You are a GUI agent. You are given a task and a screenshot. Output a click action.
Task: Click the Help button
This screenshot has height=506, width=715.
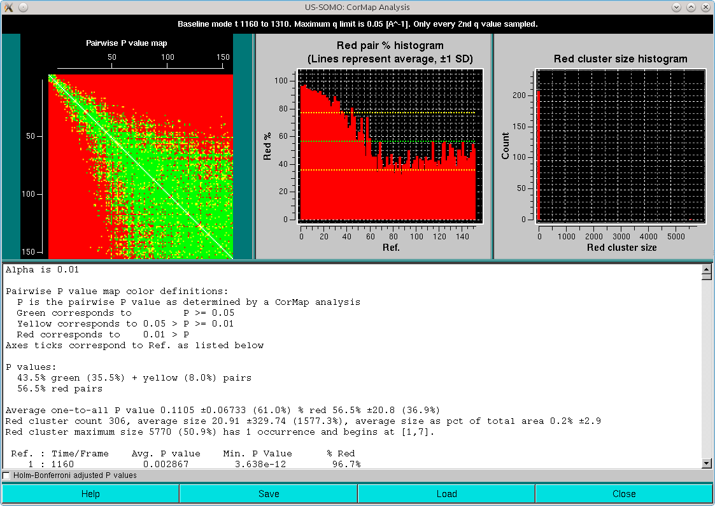(90, 493)
